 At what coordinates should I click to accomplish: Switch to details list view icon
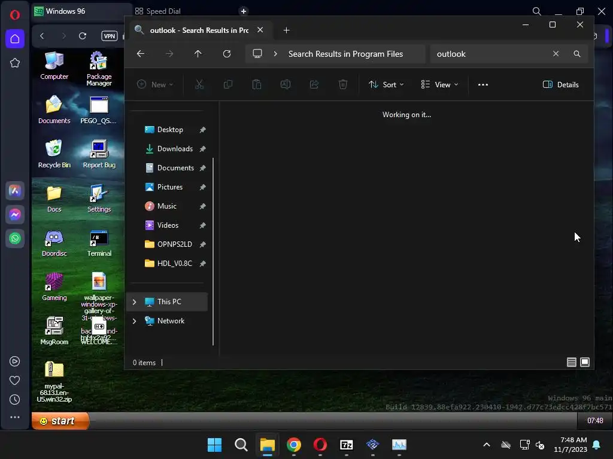point(572,362)
